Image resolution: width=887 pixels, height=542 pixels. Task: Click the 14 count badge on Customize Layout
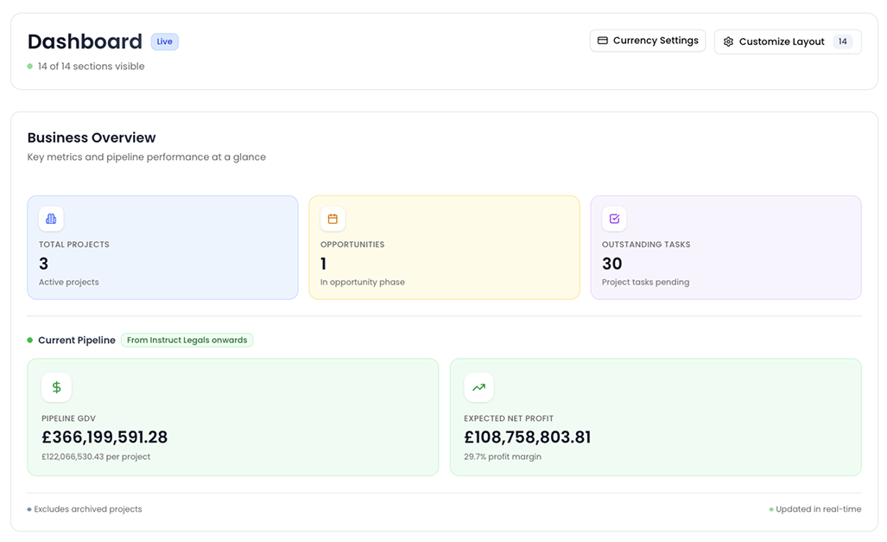coord(842,41)
